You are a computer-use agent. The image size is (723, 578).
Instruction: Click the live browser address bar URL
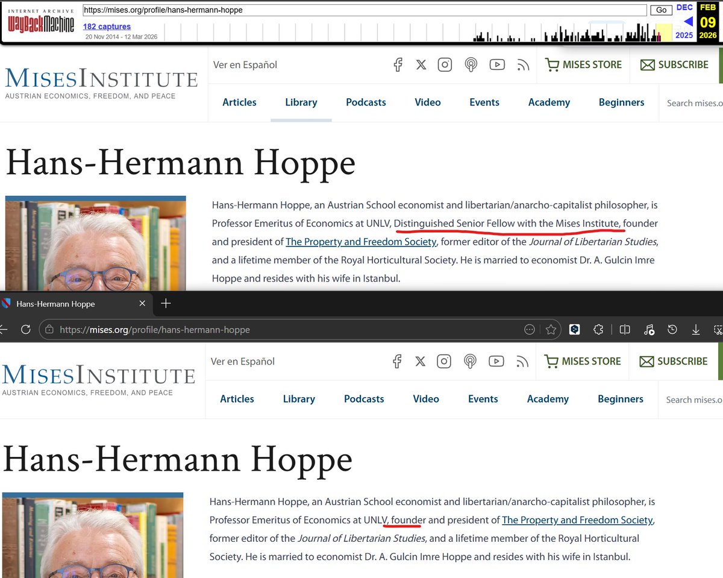coord(155,330)
